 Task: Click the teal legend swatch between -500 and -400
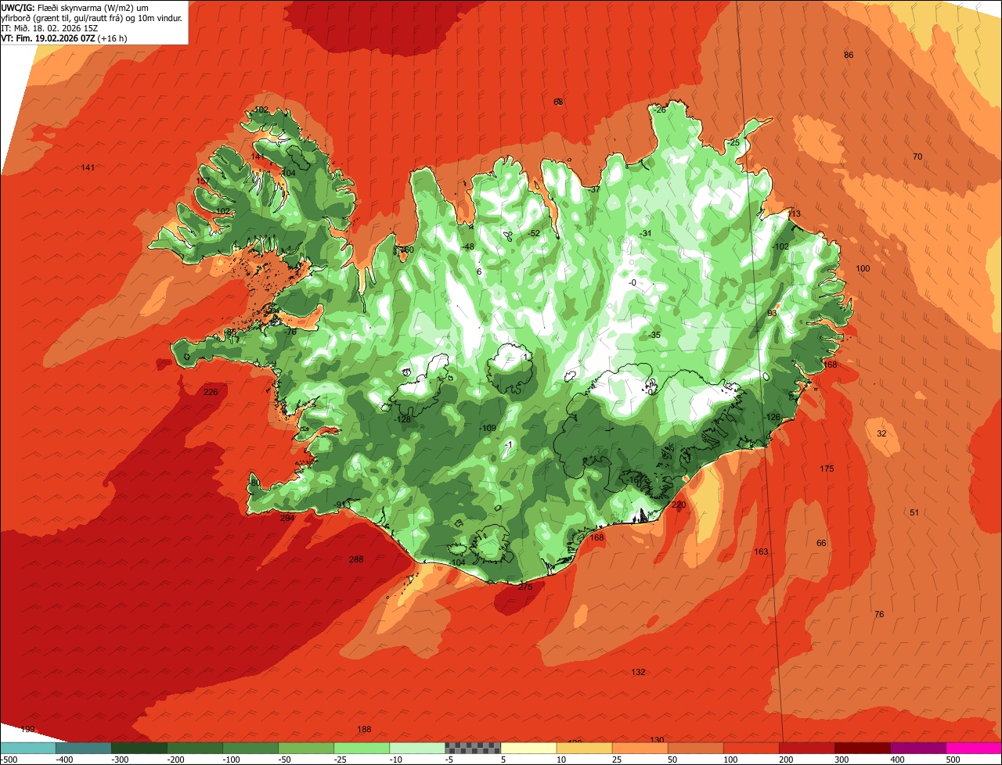[x=28, y=747]
